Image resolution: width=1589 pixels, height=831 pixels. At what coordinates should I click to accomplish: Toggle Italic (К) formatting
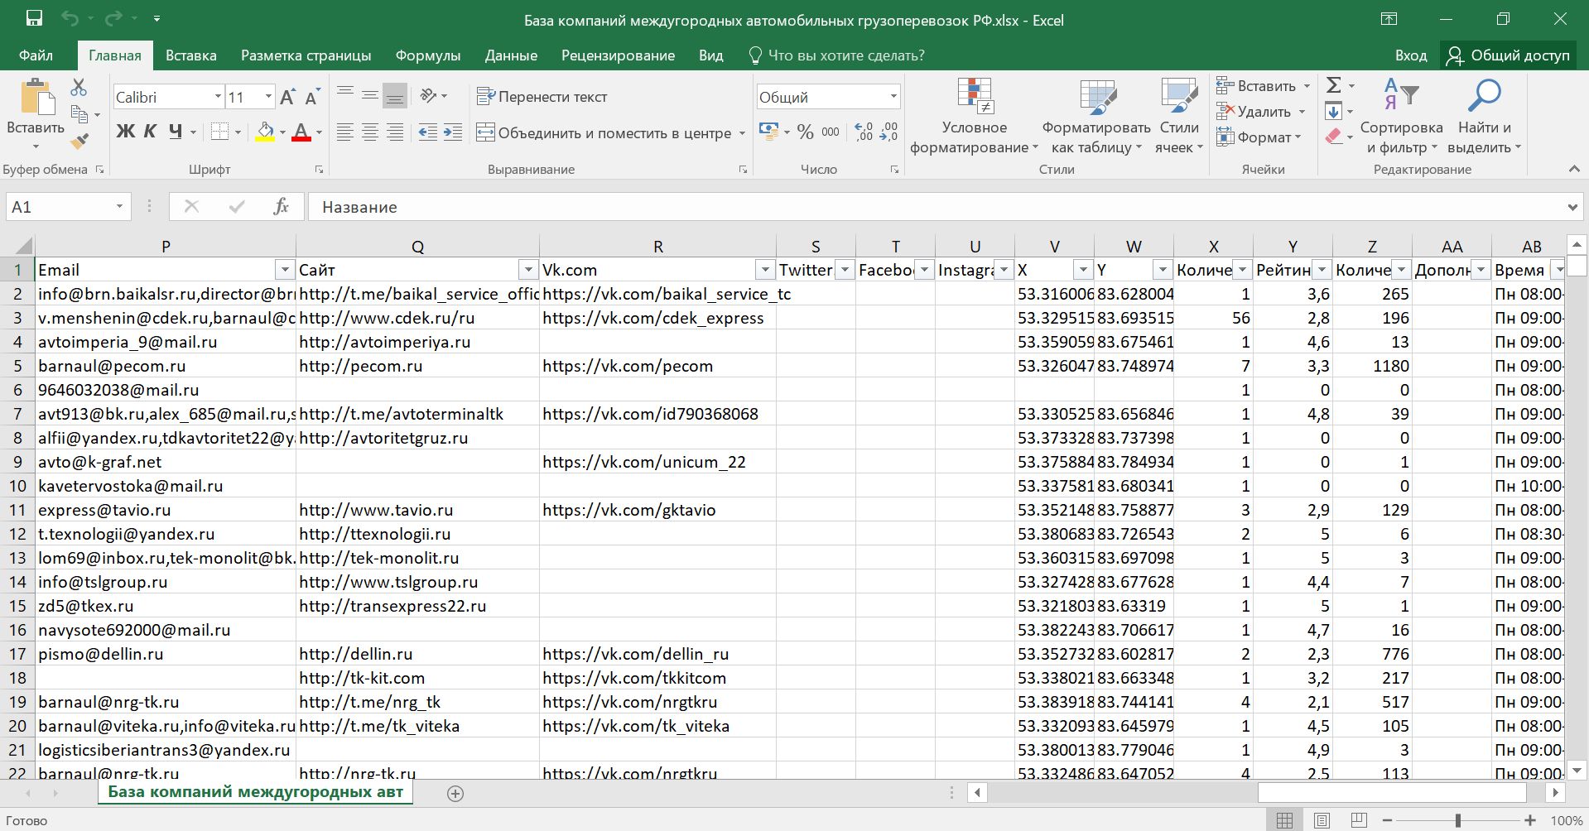(150, 132)
